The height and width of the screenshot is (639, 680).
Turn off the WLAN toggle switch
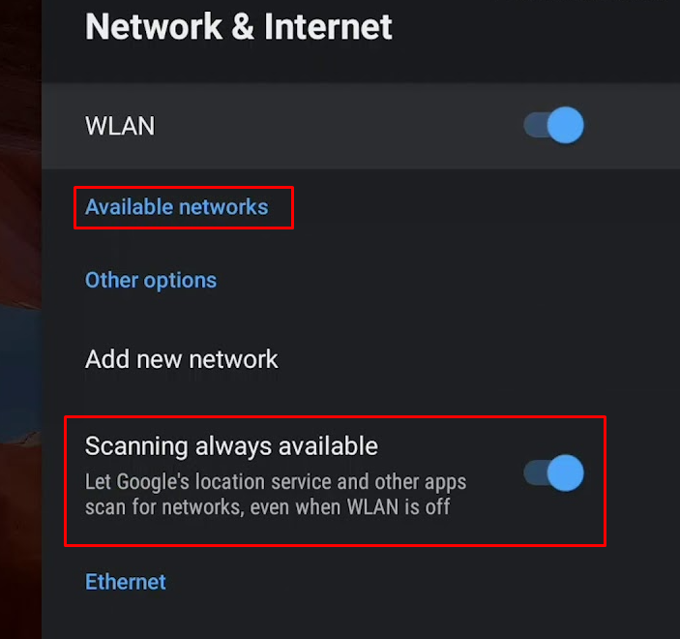tap(553, 125)
